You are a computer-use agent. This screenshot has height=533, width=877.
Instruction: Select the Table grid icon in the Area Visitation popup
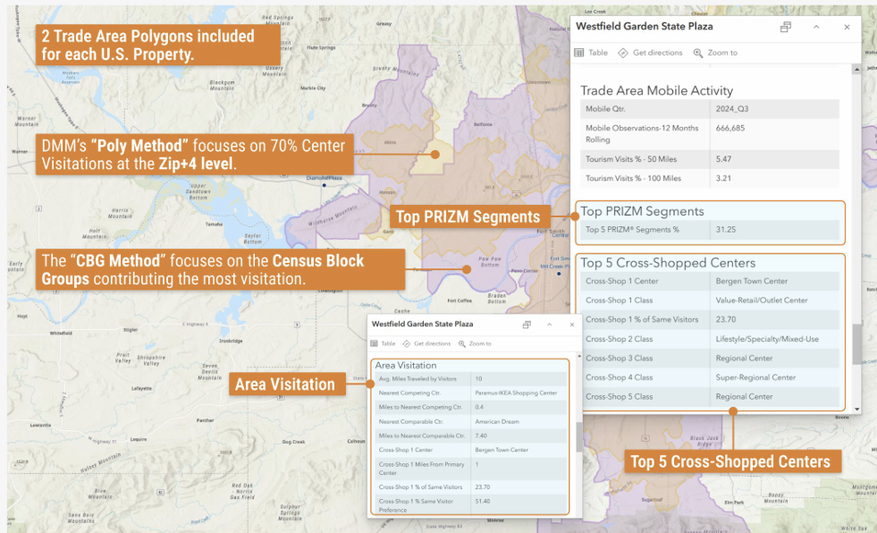375,343
